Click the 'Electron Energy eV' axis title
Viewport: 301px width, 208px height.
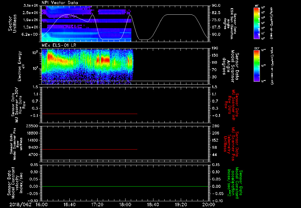point(22,66)
